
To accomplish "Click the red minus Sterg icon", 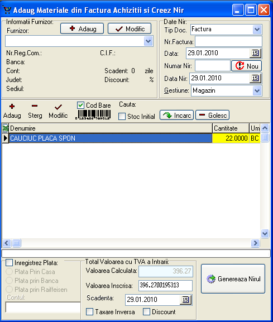I will pos(35,106).
